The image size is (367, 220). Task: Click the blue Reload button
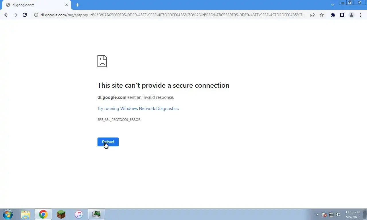pos(108,142)
